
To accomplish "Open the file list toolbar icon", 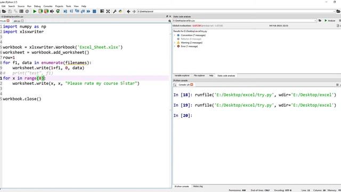I will (21, 11).
